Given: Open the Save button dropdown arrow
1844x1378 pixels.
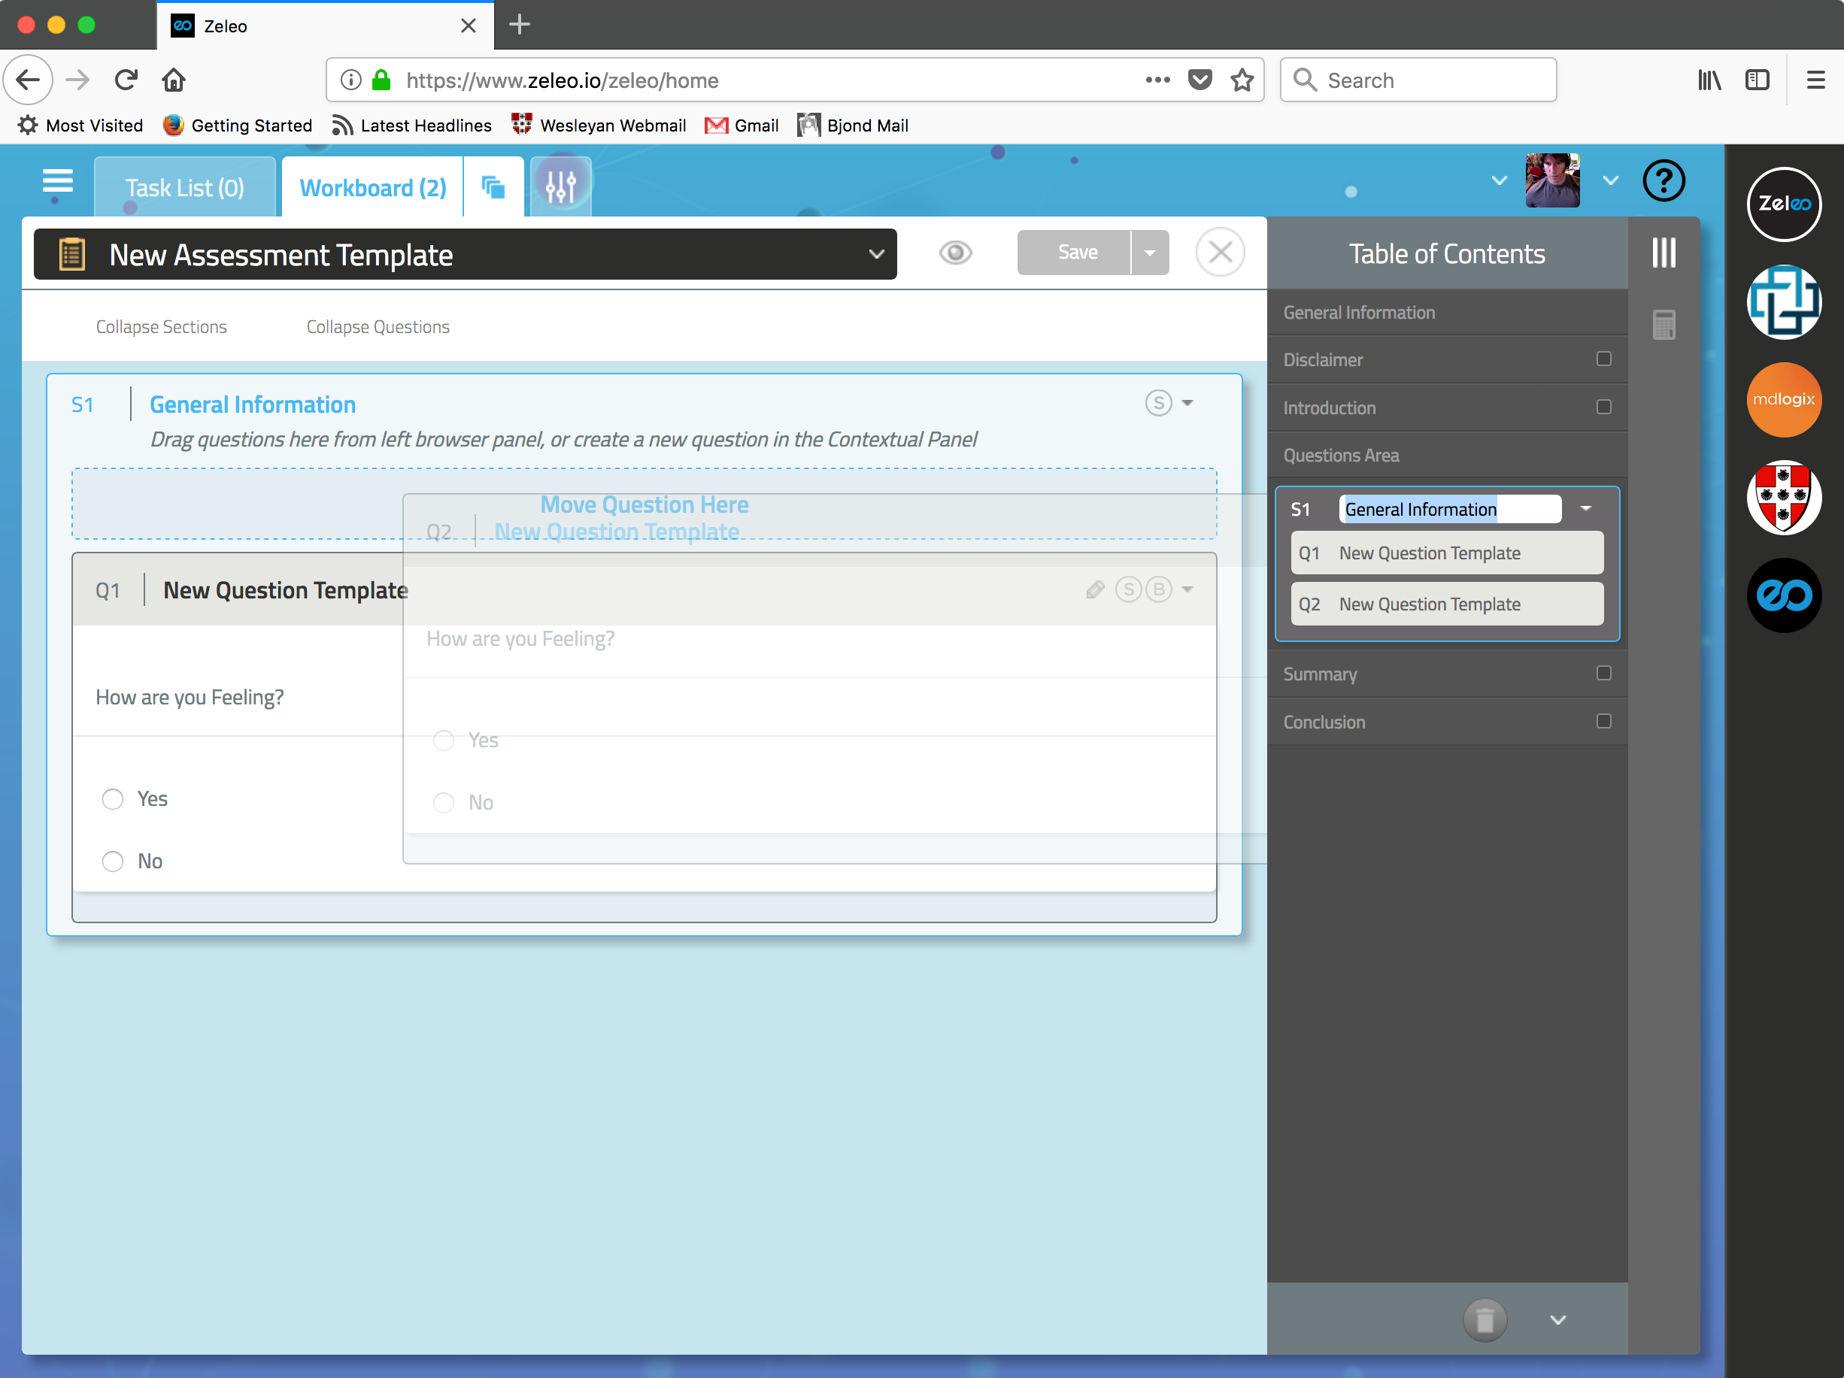Looking at the screenshot, I should 1150,253.
